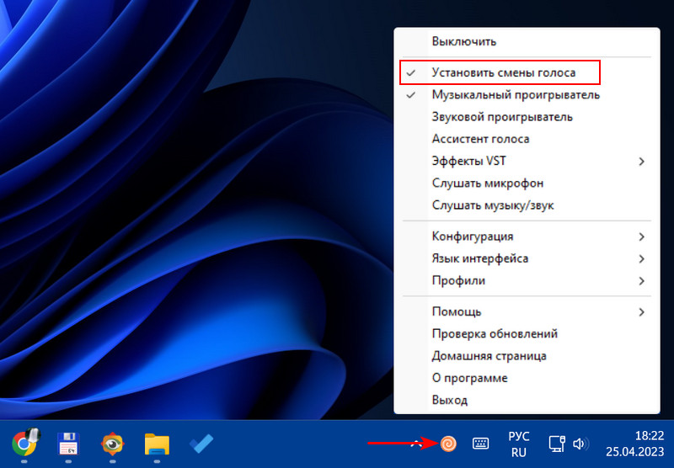Expand the Помощь submenu
Viewport: 674px width, 468px height.
[x=527, y=311]
